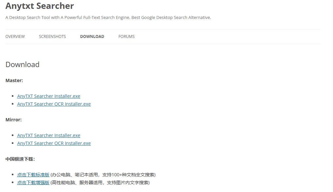Download AnyTXT Searcher Installer.exe under Master
This screenshot has height=192, width=333.
(x=49, y=96)
